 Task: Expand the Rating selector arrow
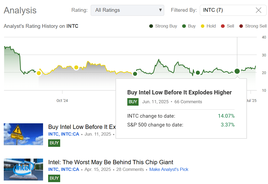pos(160,10)
